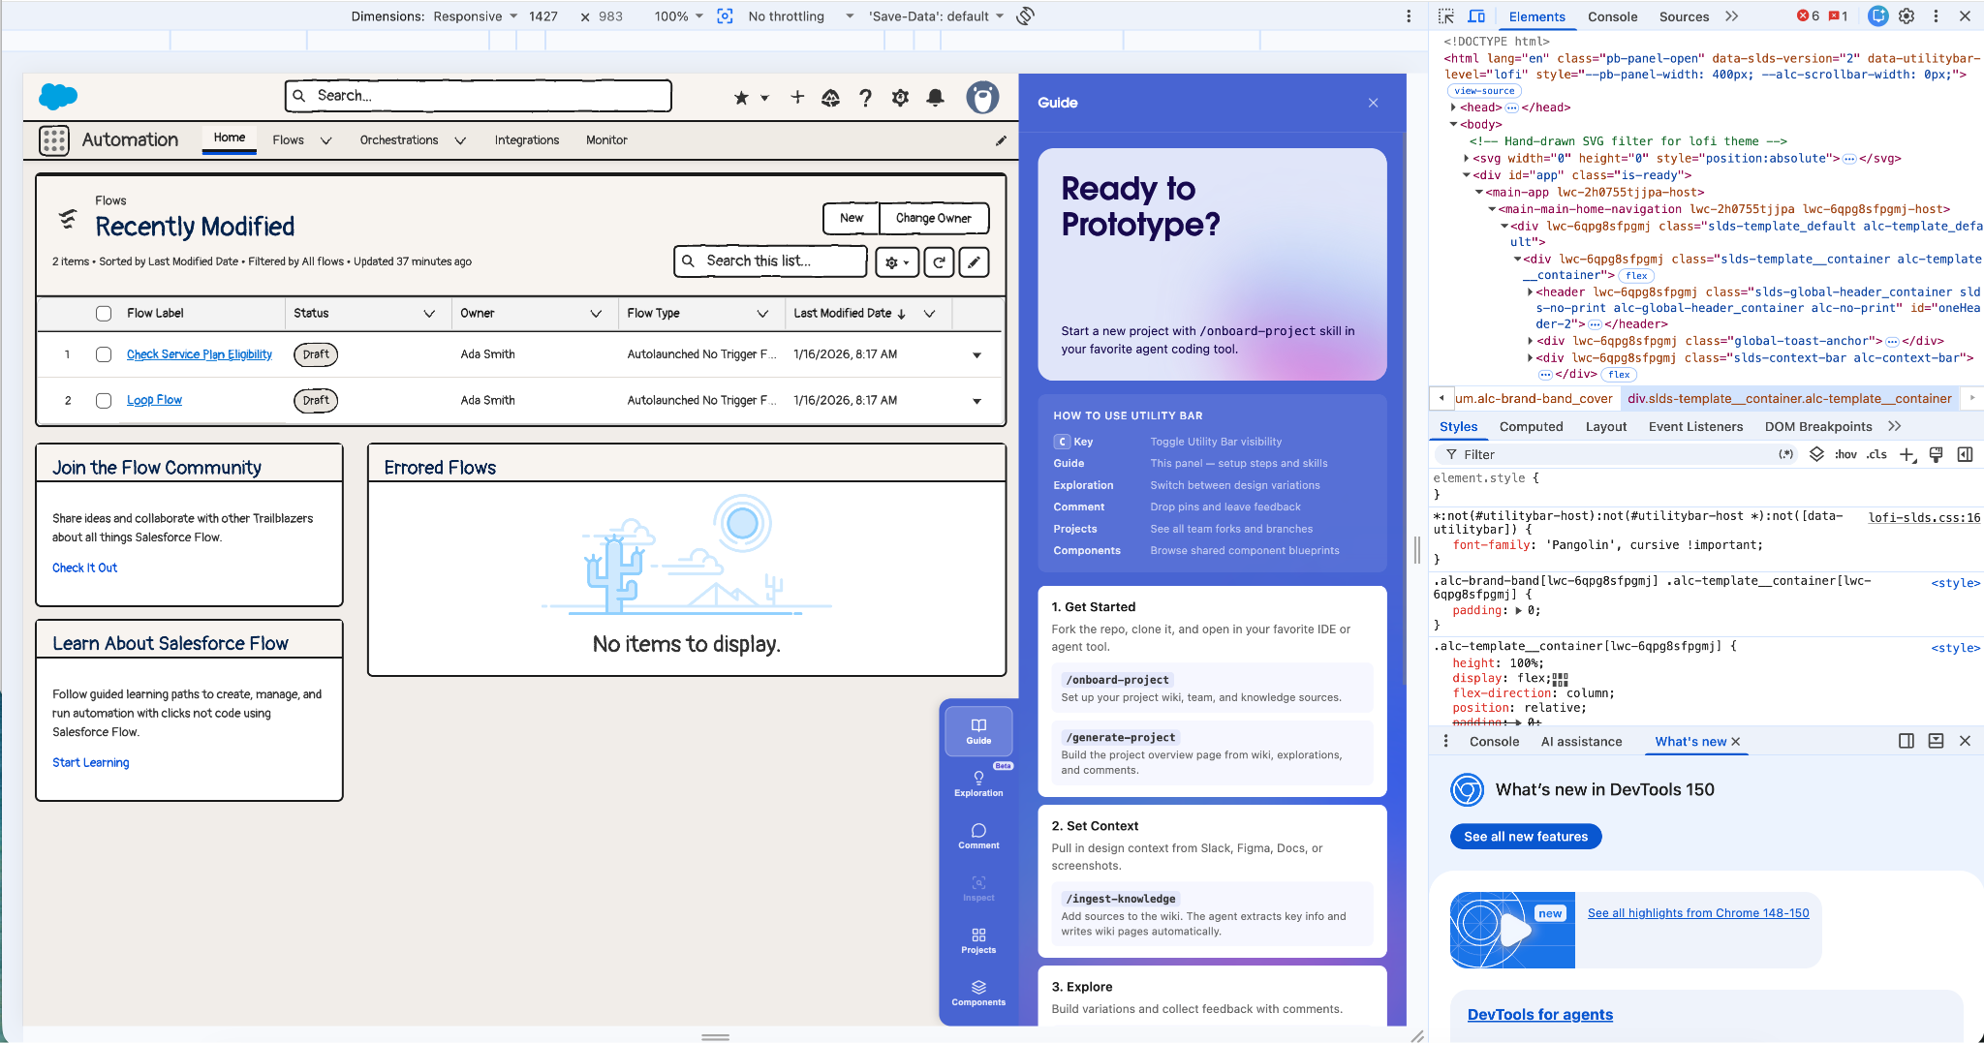Click the Salesforce global Search field
Image resolution: width=1984 pixels, height=1043 pixels.
click(479, 96)
